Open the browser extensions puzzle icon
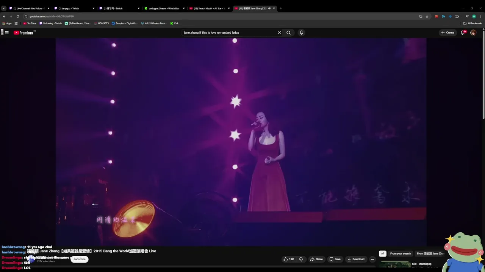This screenshot has width=485, height=272. pyautogui.click(x=457, y=16)
